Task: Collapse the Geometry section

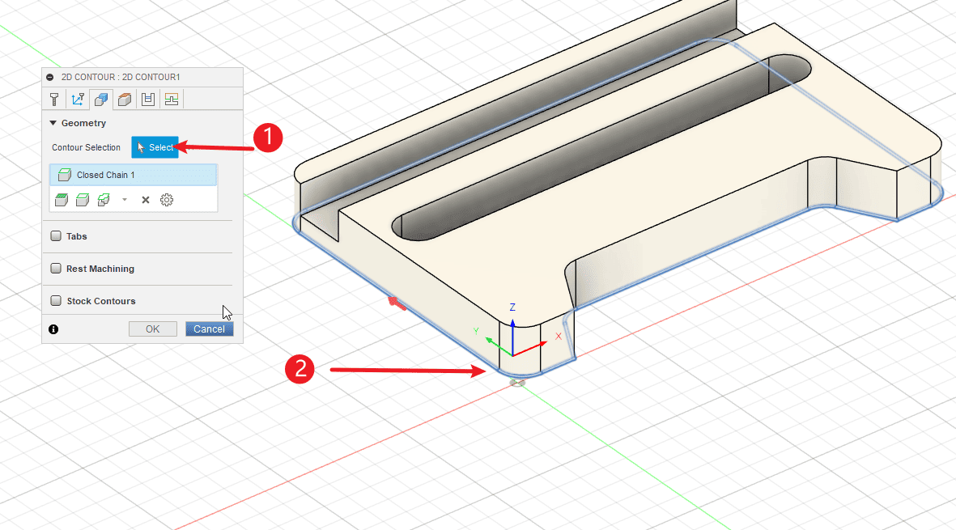Action: tap(53, 123)
